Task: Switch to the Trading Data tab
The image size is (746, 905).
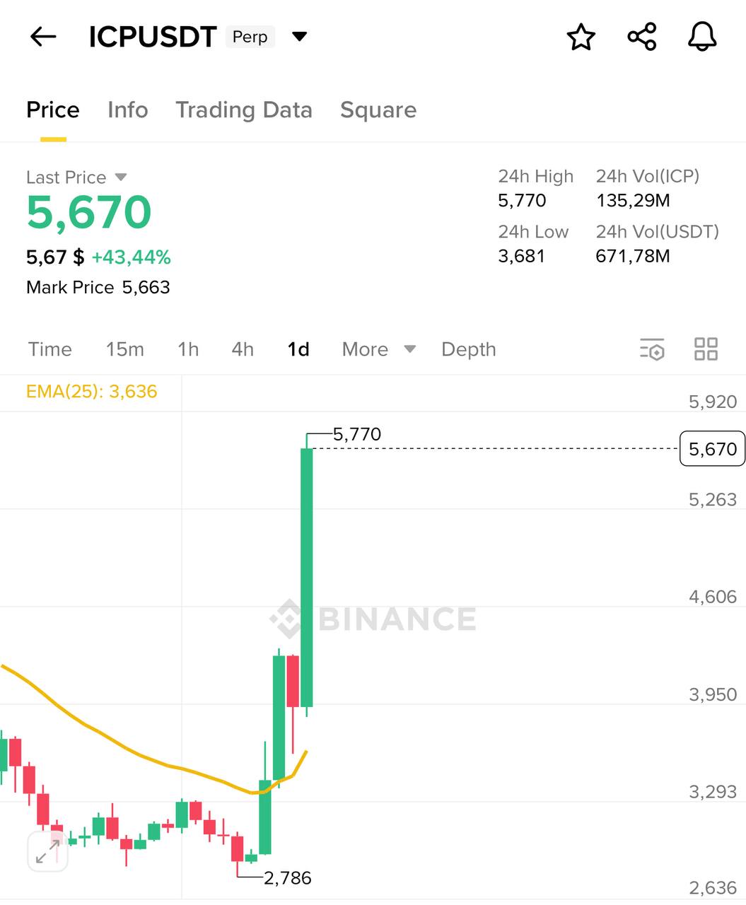Action: point(244,110)
